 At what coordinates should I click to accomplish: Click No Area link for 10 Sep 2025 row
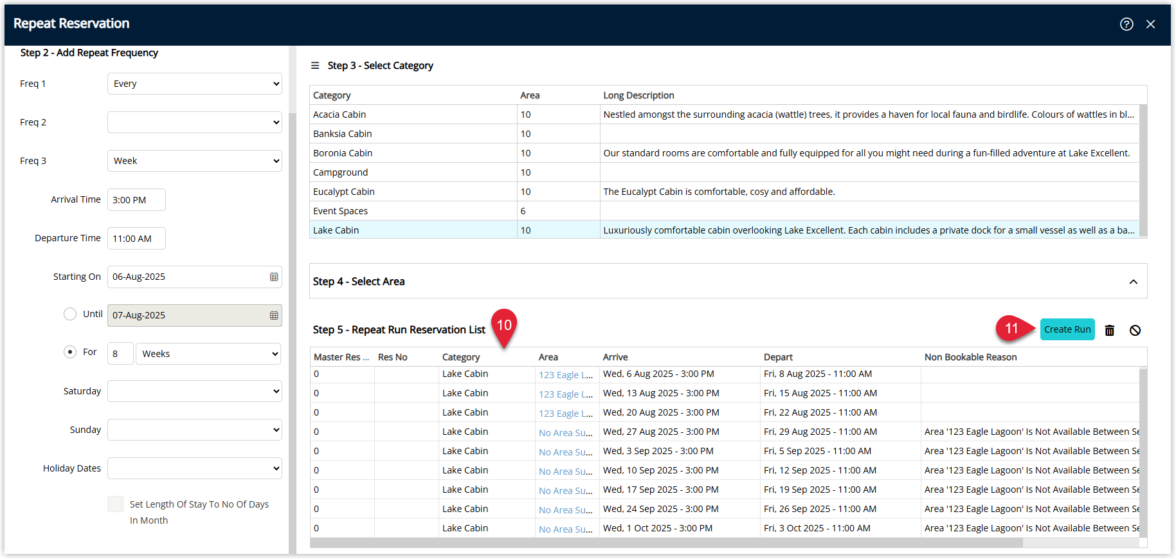[566, 471]
